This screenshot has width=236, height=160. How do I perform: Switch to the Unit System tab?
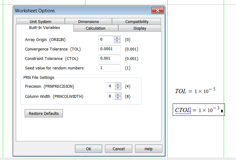point(40,21)
